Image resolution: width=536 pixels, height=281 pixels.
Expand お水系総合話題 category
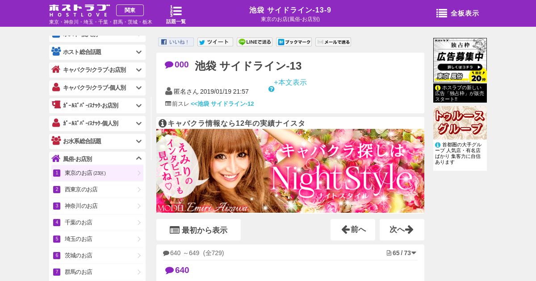coord(97,141)
